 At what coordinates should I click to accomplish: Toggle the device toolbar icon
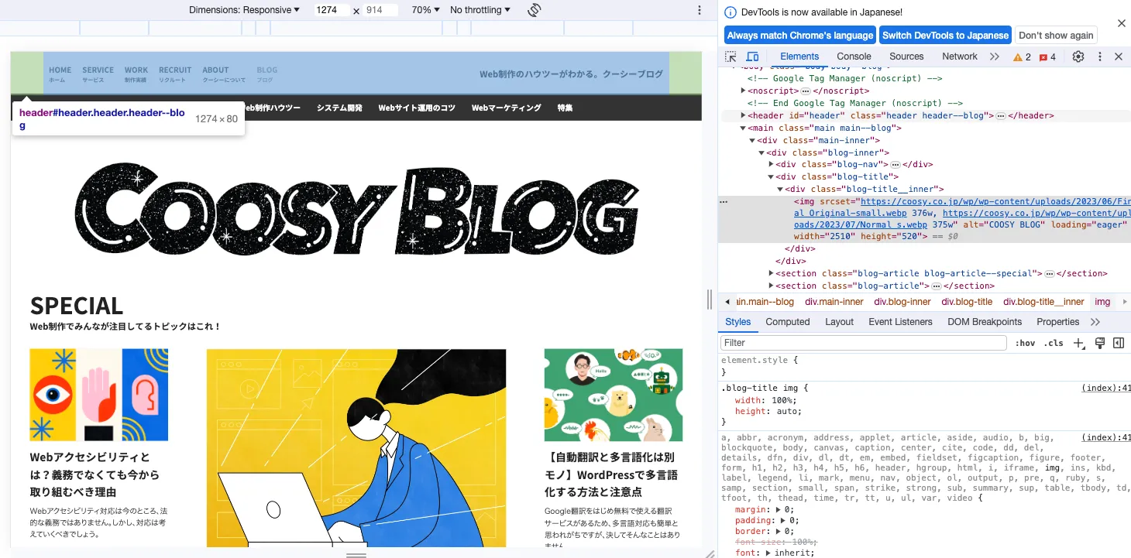pyautogui.click(x=752, y=56)
